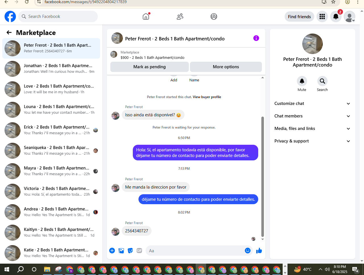Open the Andrea conversation
This screenshot has width=364, height=275.
pyautogui.click(x=51, y=212)
